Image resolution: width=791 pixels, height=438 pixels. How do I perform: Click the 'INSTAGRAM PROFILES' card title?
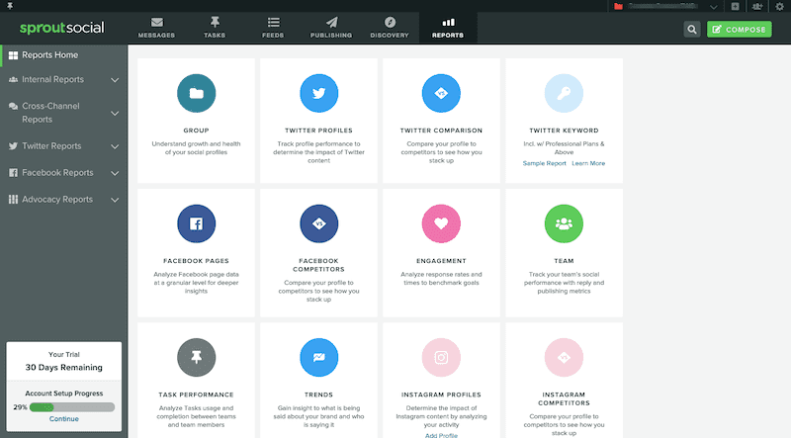(441, 394)
